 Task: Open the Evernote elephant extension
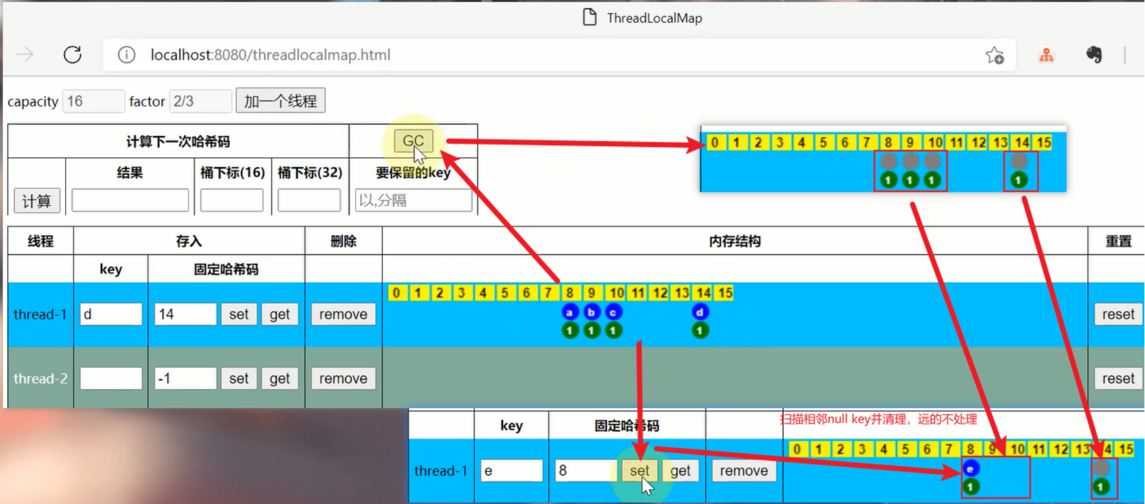tap(1094, 55)
